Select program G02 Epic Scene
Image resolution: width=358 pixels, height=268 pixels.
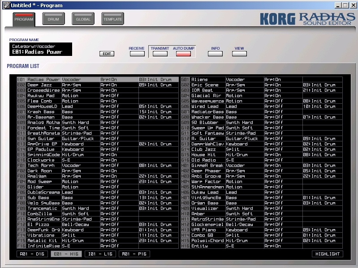(262, 85)
